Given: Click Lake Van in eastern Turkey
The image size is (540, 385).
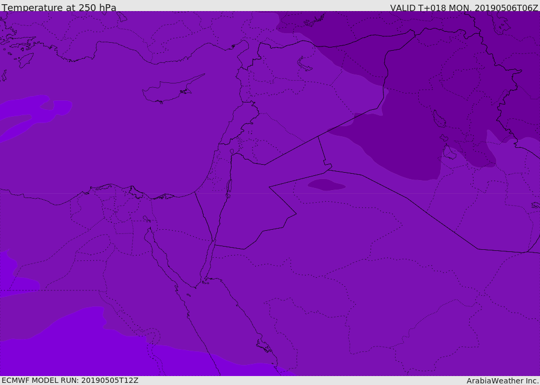Looking at the screenshot, I should (305, 64).
